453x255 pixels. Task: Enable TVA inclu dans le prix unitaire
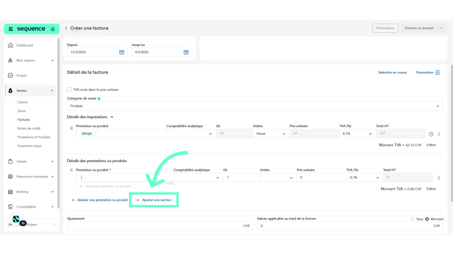point(69,90)
